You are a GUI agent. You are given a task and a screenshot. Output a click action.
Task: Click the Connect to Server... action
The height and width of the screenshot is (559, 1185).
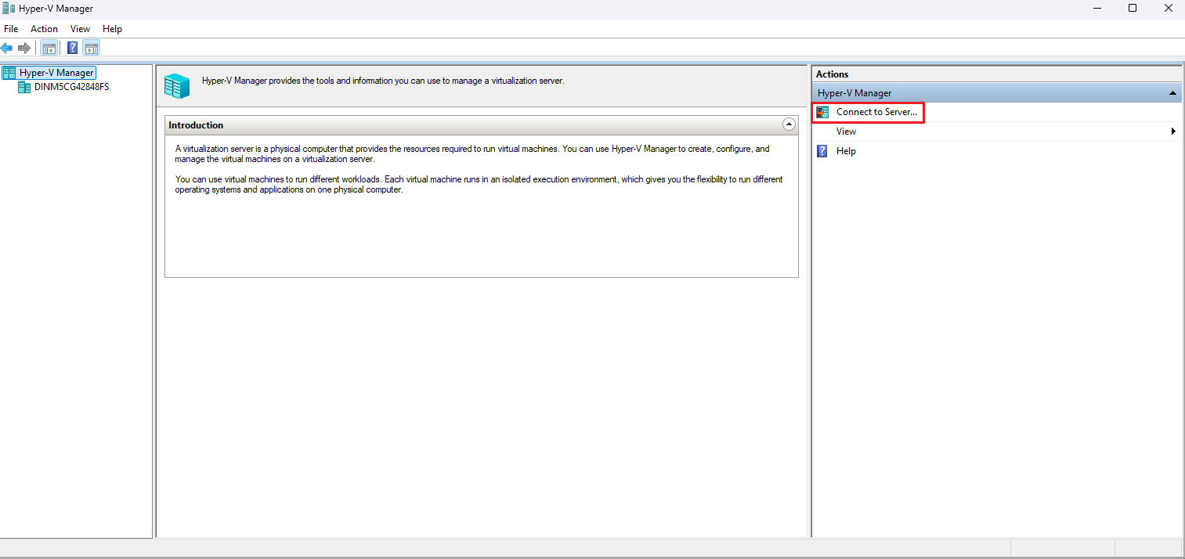tap(876, 112)
